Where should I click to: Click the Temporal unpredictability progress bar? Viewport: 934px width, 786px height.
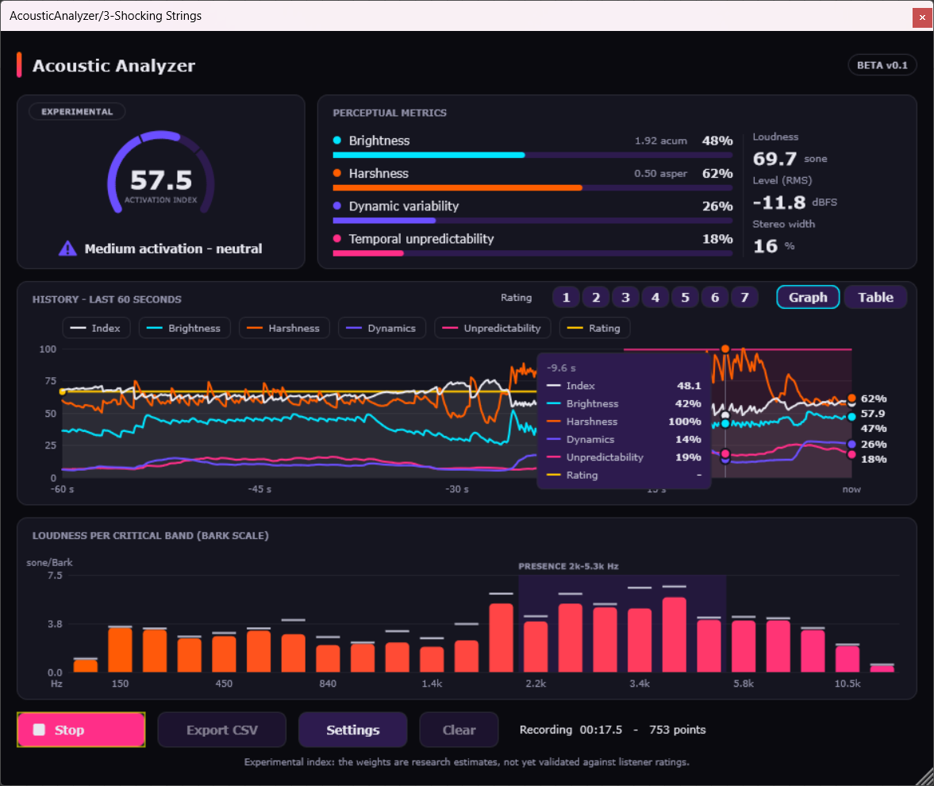click(x=532, y=253)
